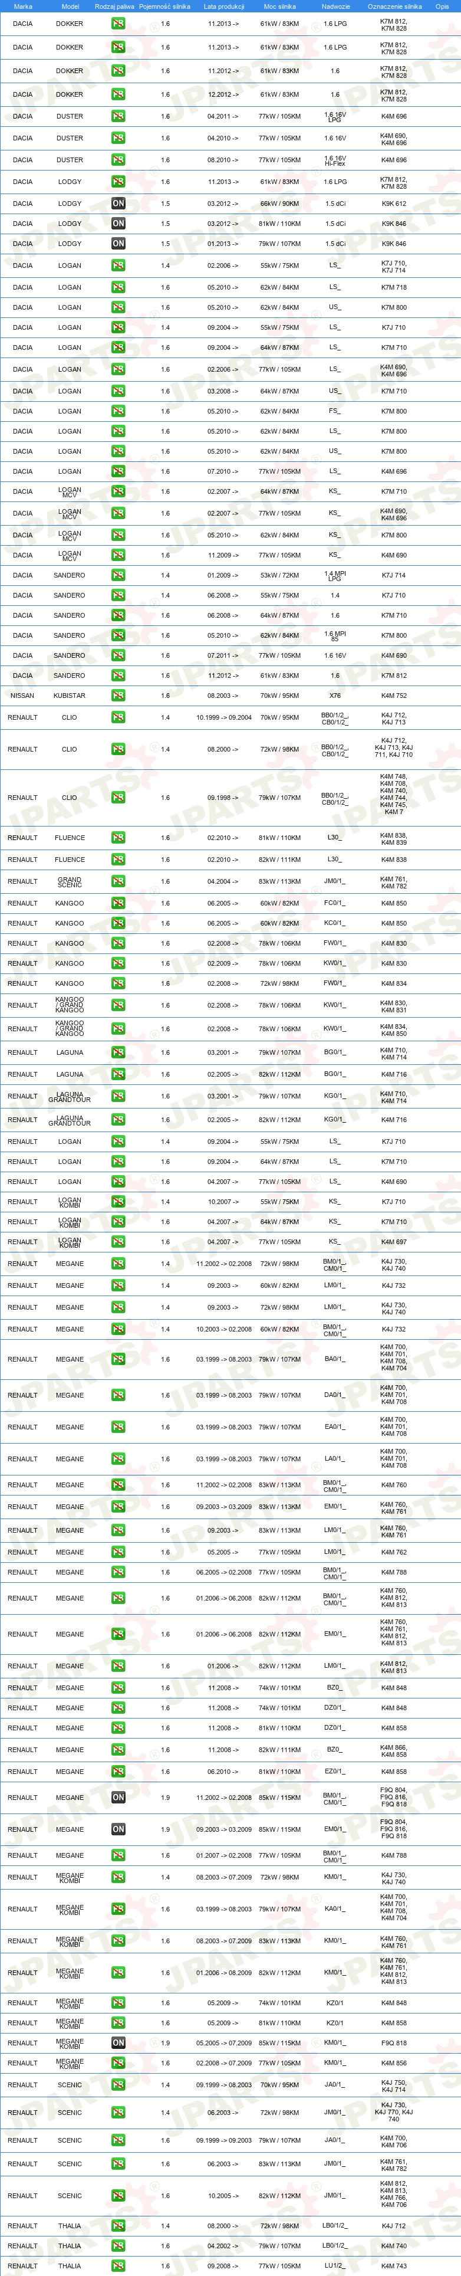Click the DA0/1_ body code cell
The width and height of the screenshot is (461, 2276).
coord(335,1395)
